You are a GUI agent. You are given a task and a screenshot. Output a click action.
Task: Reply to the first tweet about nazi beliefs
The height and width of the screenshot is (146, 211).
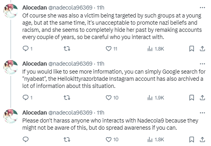point(27,49)
